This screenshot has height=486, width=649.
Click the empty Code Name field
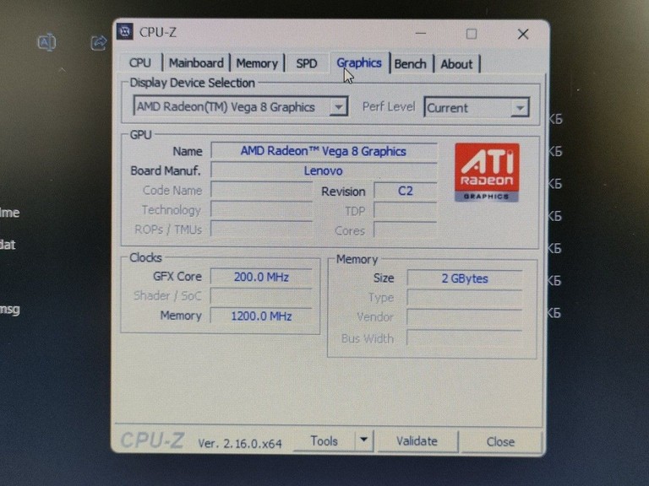(262, 190)
